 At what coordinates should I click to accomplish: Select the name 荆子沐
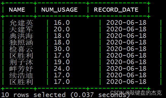pyautogui.click(x=21, y=62)
